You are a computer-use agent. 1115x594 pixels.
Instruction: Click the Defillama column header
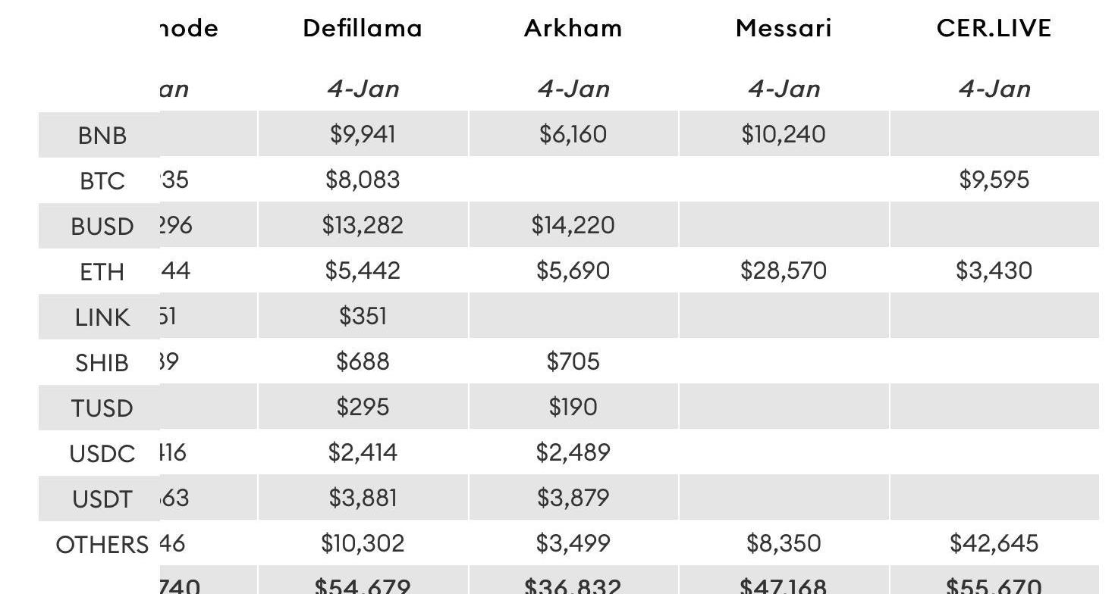click(x=363, y=29)
